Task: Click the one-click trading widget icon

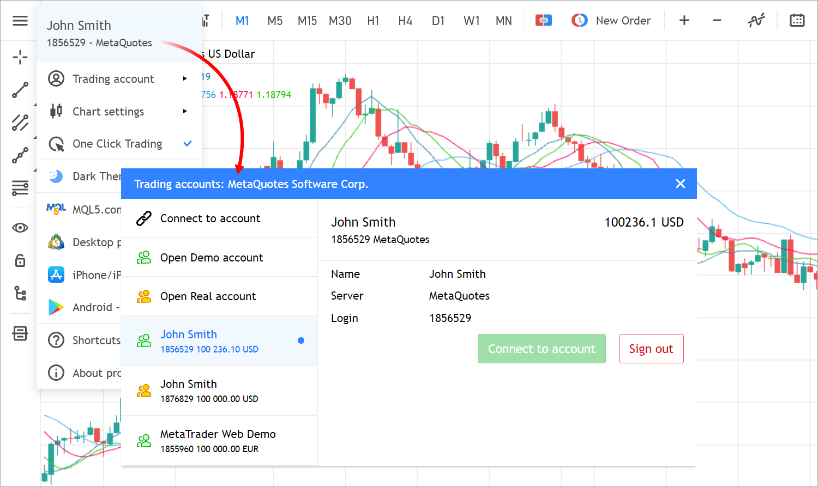Action: (x=543, y=20)
